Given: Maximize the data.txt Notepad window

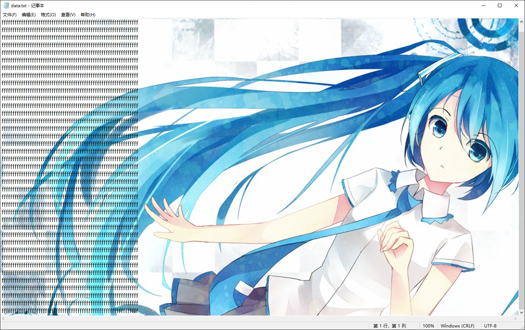Looking at the screenshot, I should pyautogui.click(x=500, y=5).
